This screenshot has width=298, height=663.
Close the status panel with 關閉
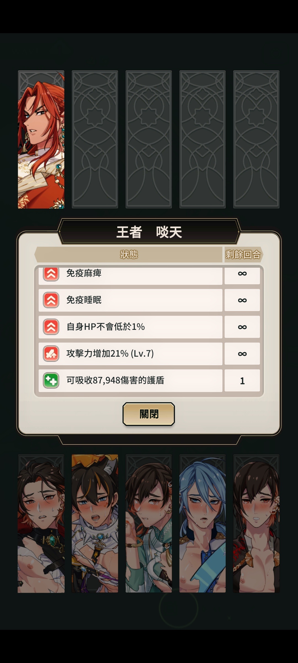click(x=149, y=414)
